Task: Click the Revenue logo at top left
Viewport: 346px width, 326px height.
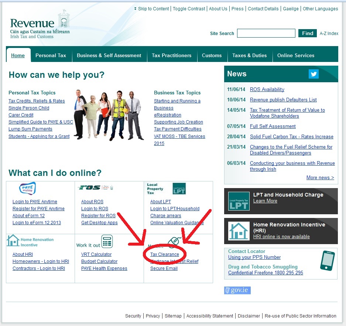Action: (40, 24)
